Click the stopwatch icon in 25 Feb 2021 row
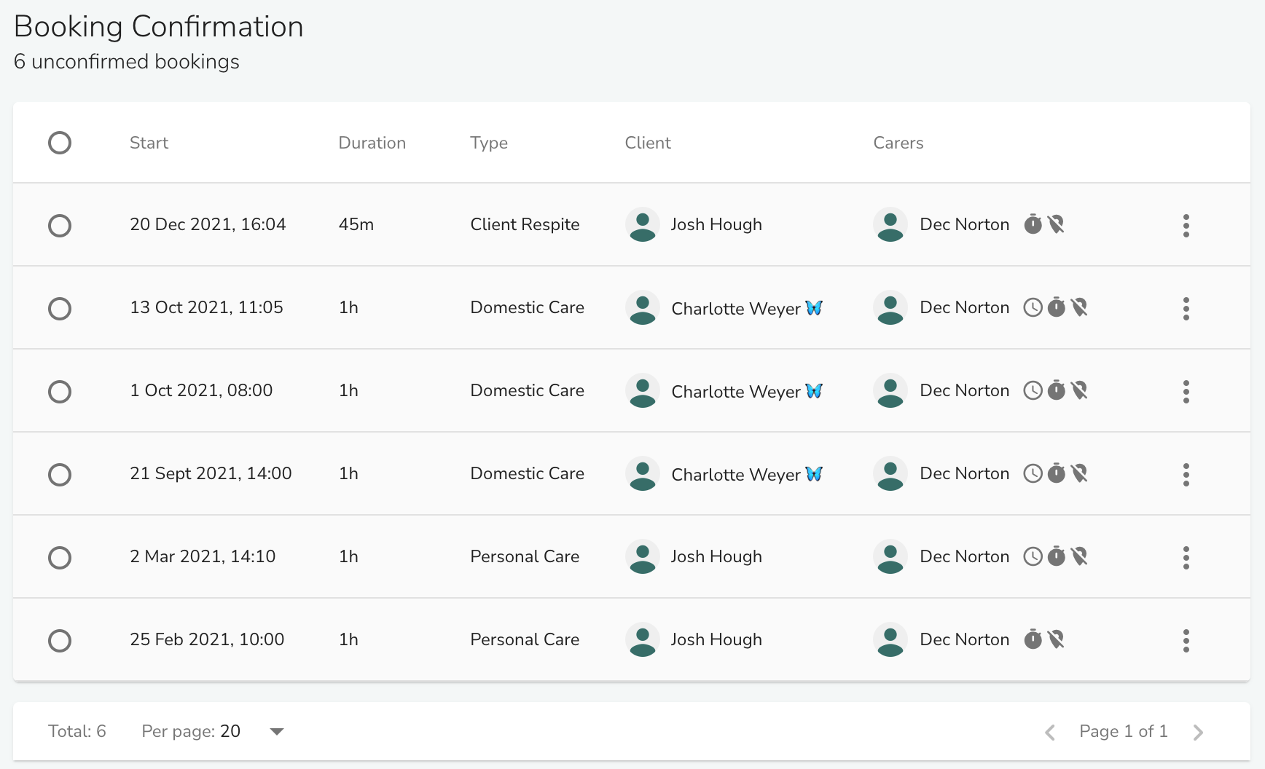 coord(1033,639)
